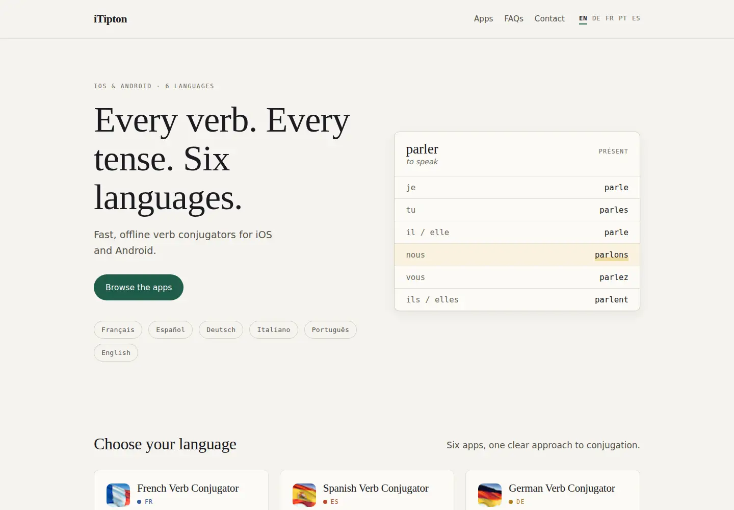Image resolution: width=734 pixels, height=510 pixels.
Task: Click the French Verb Conjugator flag icon
Action: 118,495
